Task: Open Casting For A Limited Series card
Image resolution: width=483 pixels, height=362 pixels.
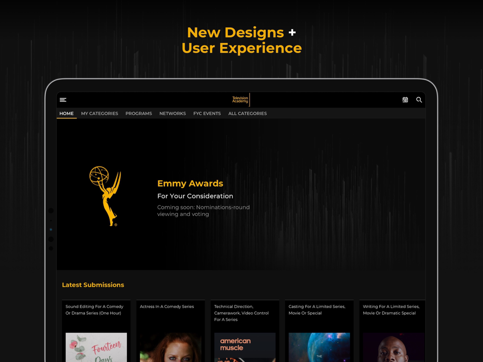Action: pyautogui.click(x=319, y=331)
